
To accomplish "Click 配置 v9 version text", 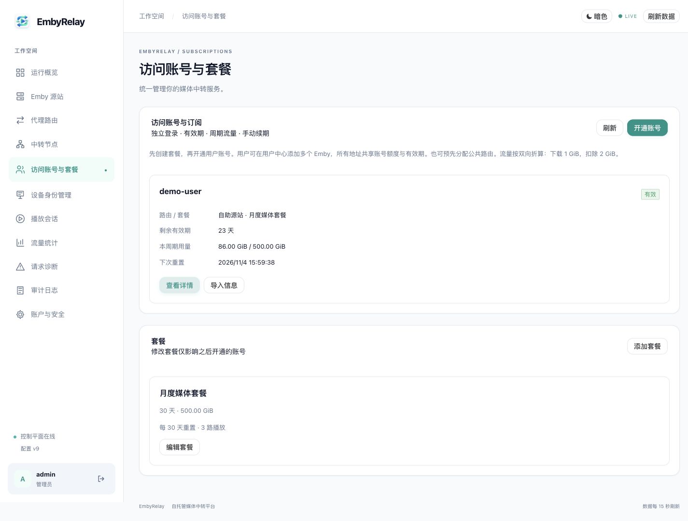I will click(x=30, y=449).
